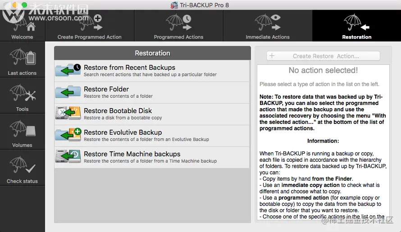
Task: Click the Tri-BACKUP Pro 8 title bar icon
Action: click(174, 5)
